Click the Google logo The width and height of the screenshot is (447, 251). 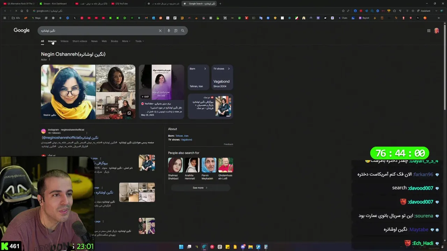point(22,30)
